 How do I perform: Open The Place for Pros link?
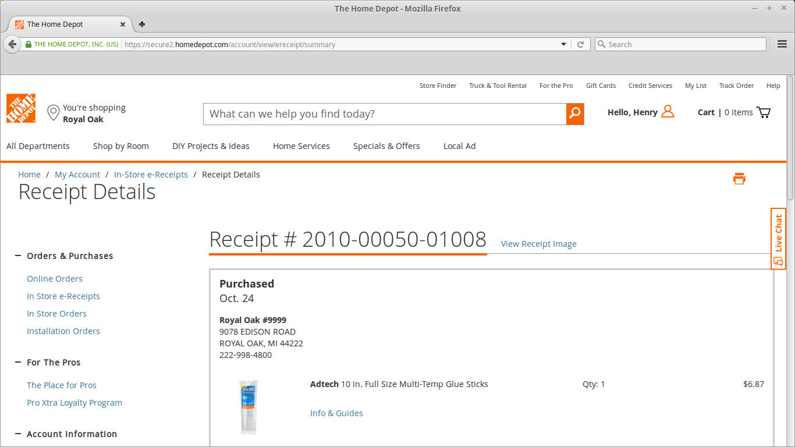(62, 385)
